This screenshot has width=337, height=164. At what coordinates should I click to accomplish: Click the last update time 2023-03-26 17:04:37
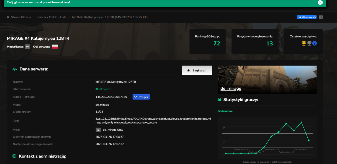(x=110, y=136)
